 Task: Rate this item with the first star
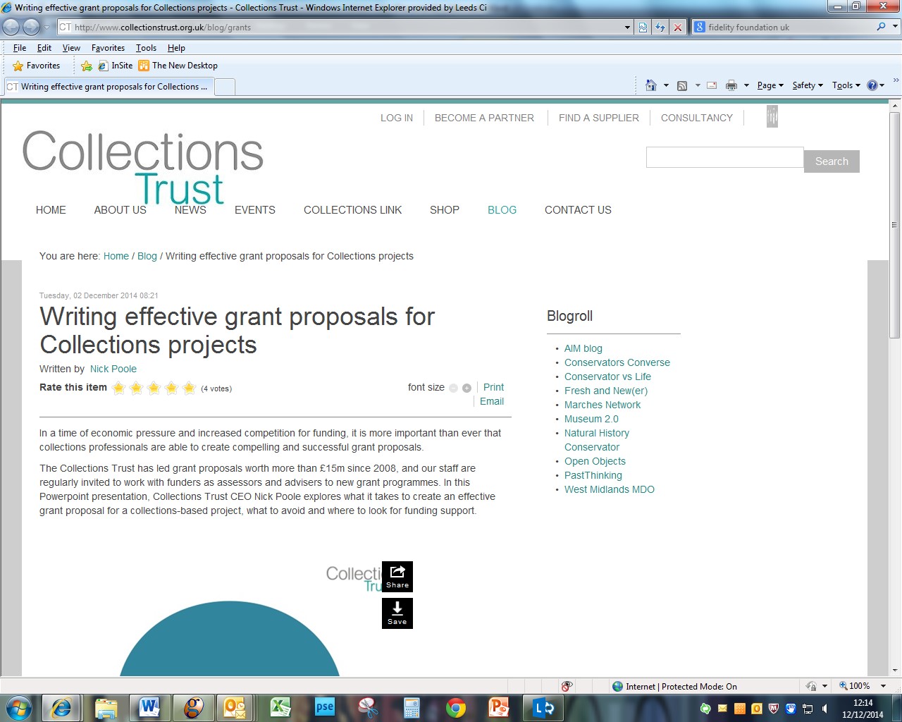(x=118, y=388)
